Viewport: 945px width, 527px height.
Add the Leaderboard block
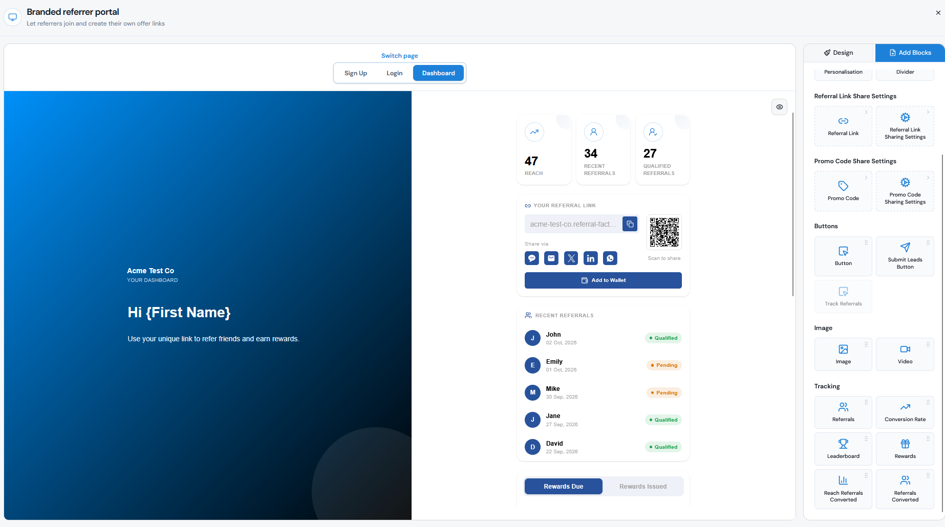843,449
